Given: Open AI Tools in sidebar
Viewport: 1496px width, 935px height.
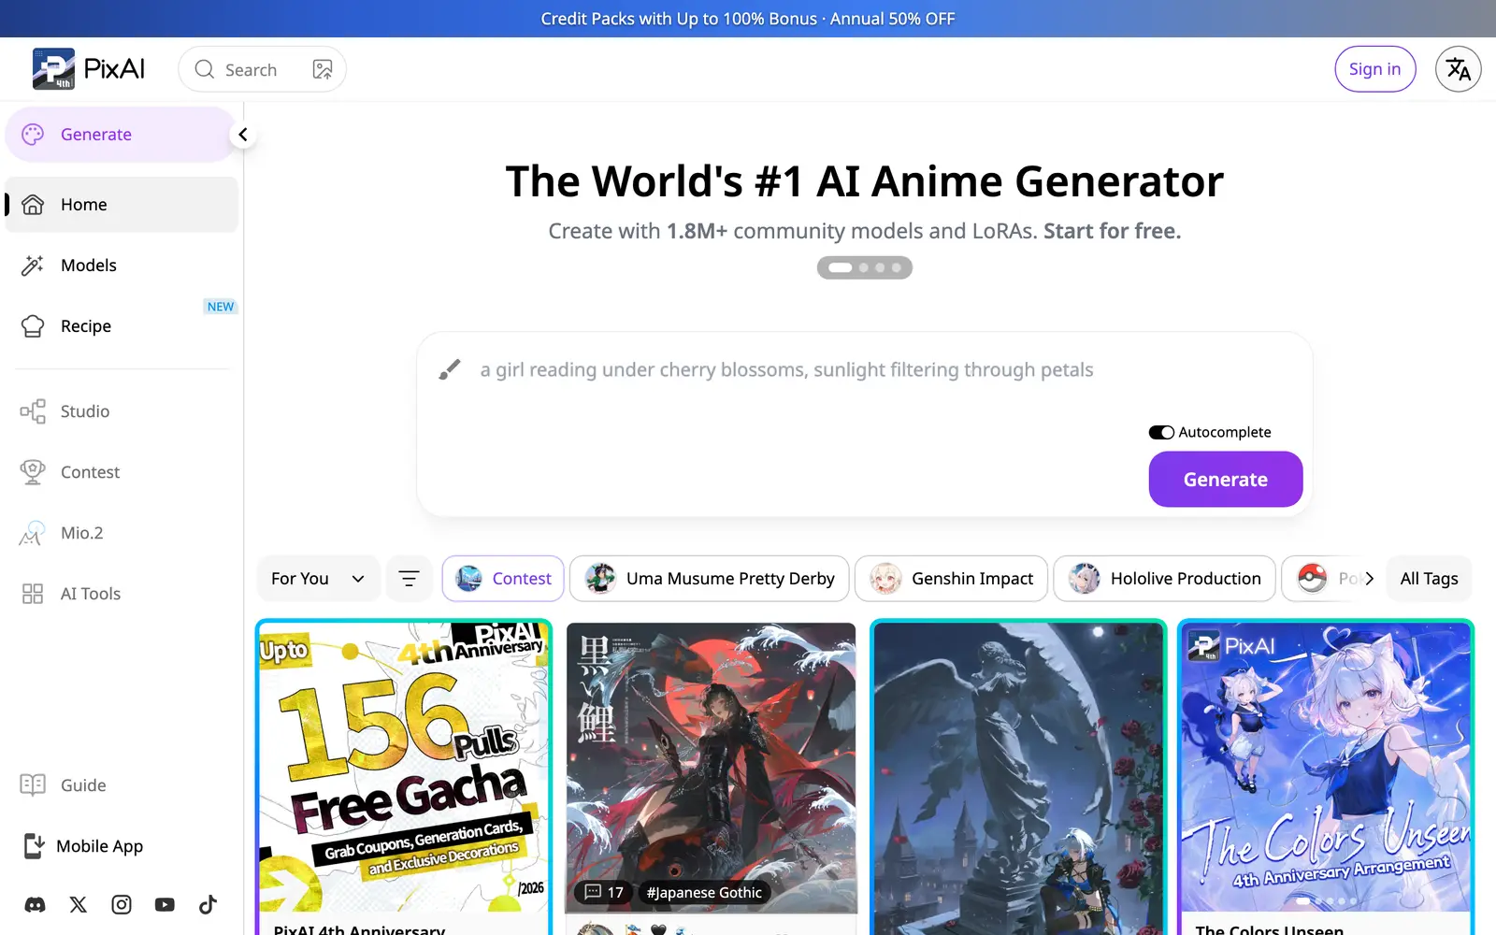Looking at the screenshot, I should [122, 594].
